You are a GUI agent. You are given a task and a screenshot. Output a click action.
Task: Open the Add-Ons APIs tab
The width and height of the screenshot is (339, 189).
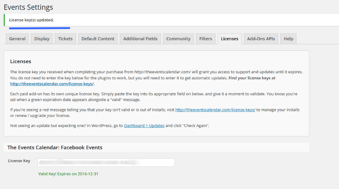coord(261,39)
